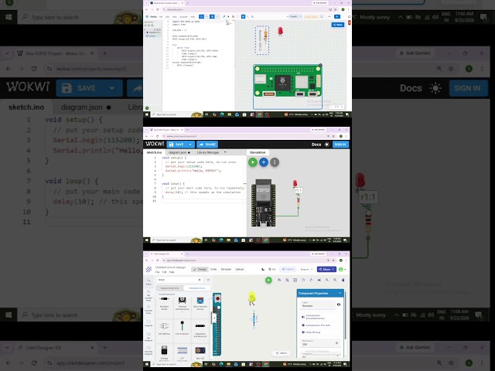Click Resistance value field in Component Properties
Image resolution: width=495 pixels, height=371 pixels.
[x=320, y=343]
